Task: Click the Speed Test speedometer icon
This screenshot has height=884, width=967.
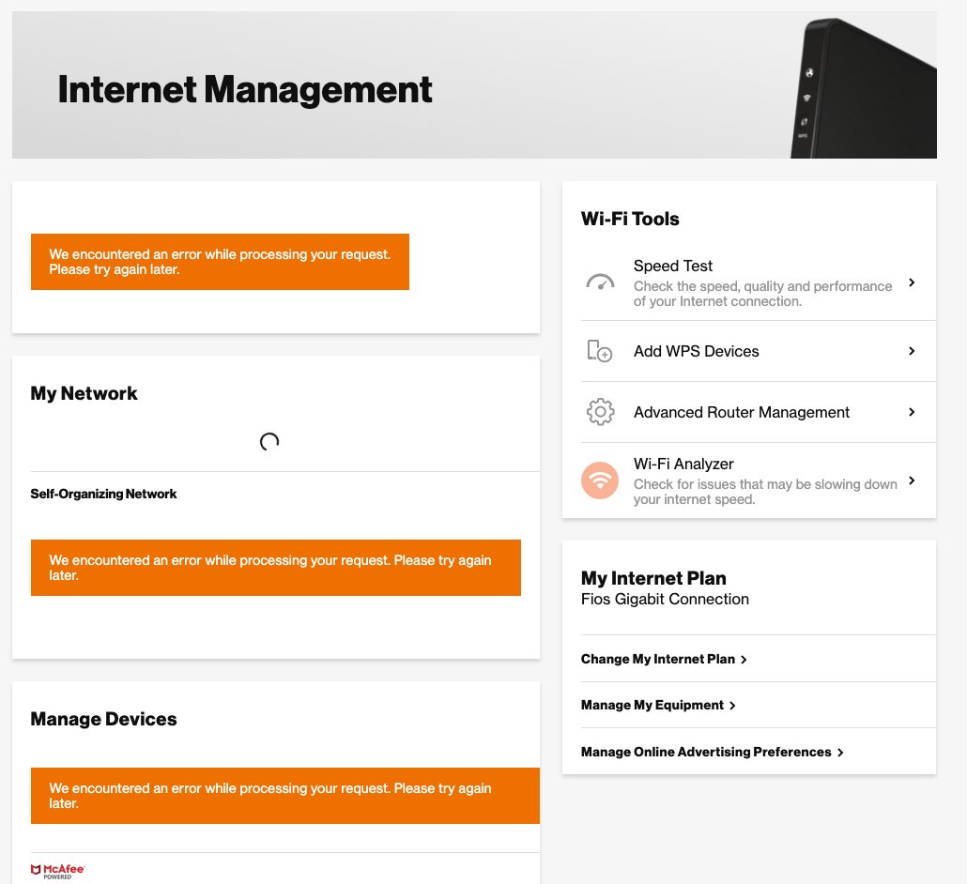Action: (600, 283)
